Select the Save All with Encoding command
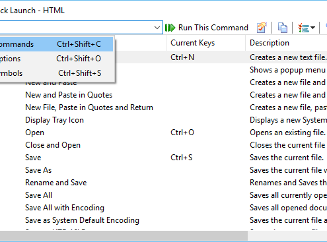The width and height of the screenshot is (327, 242). (x=65, y=208)
